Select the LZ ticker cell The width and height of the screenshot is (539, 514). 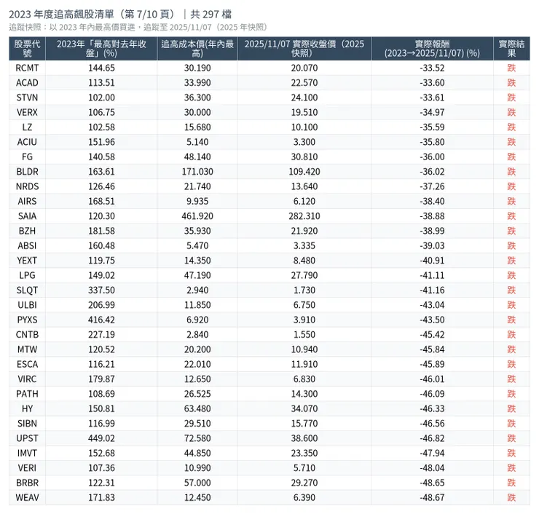[27, 127]
